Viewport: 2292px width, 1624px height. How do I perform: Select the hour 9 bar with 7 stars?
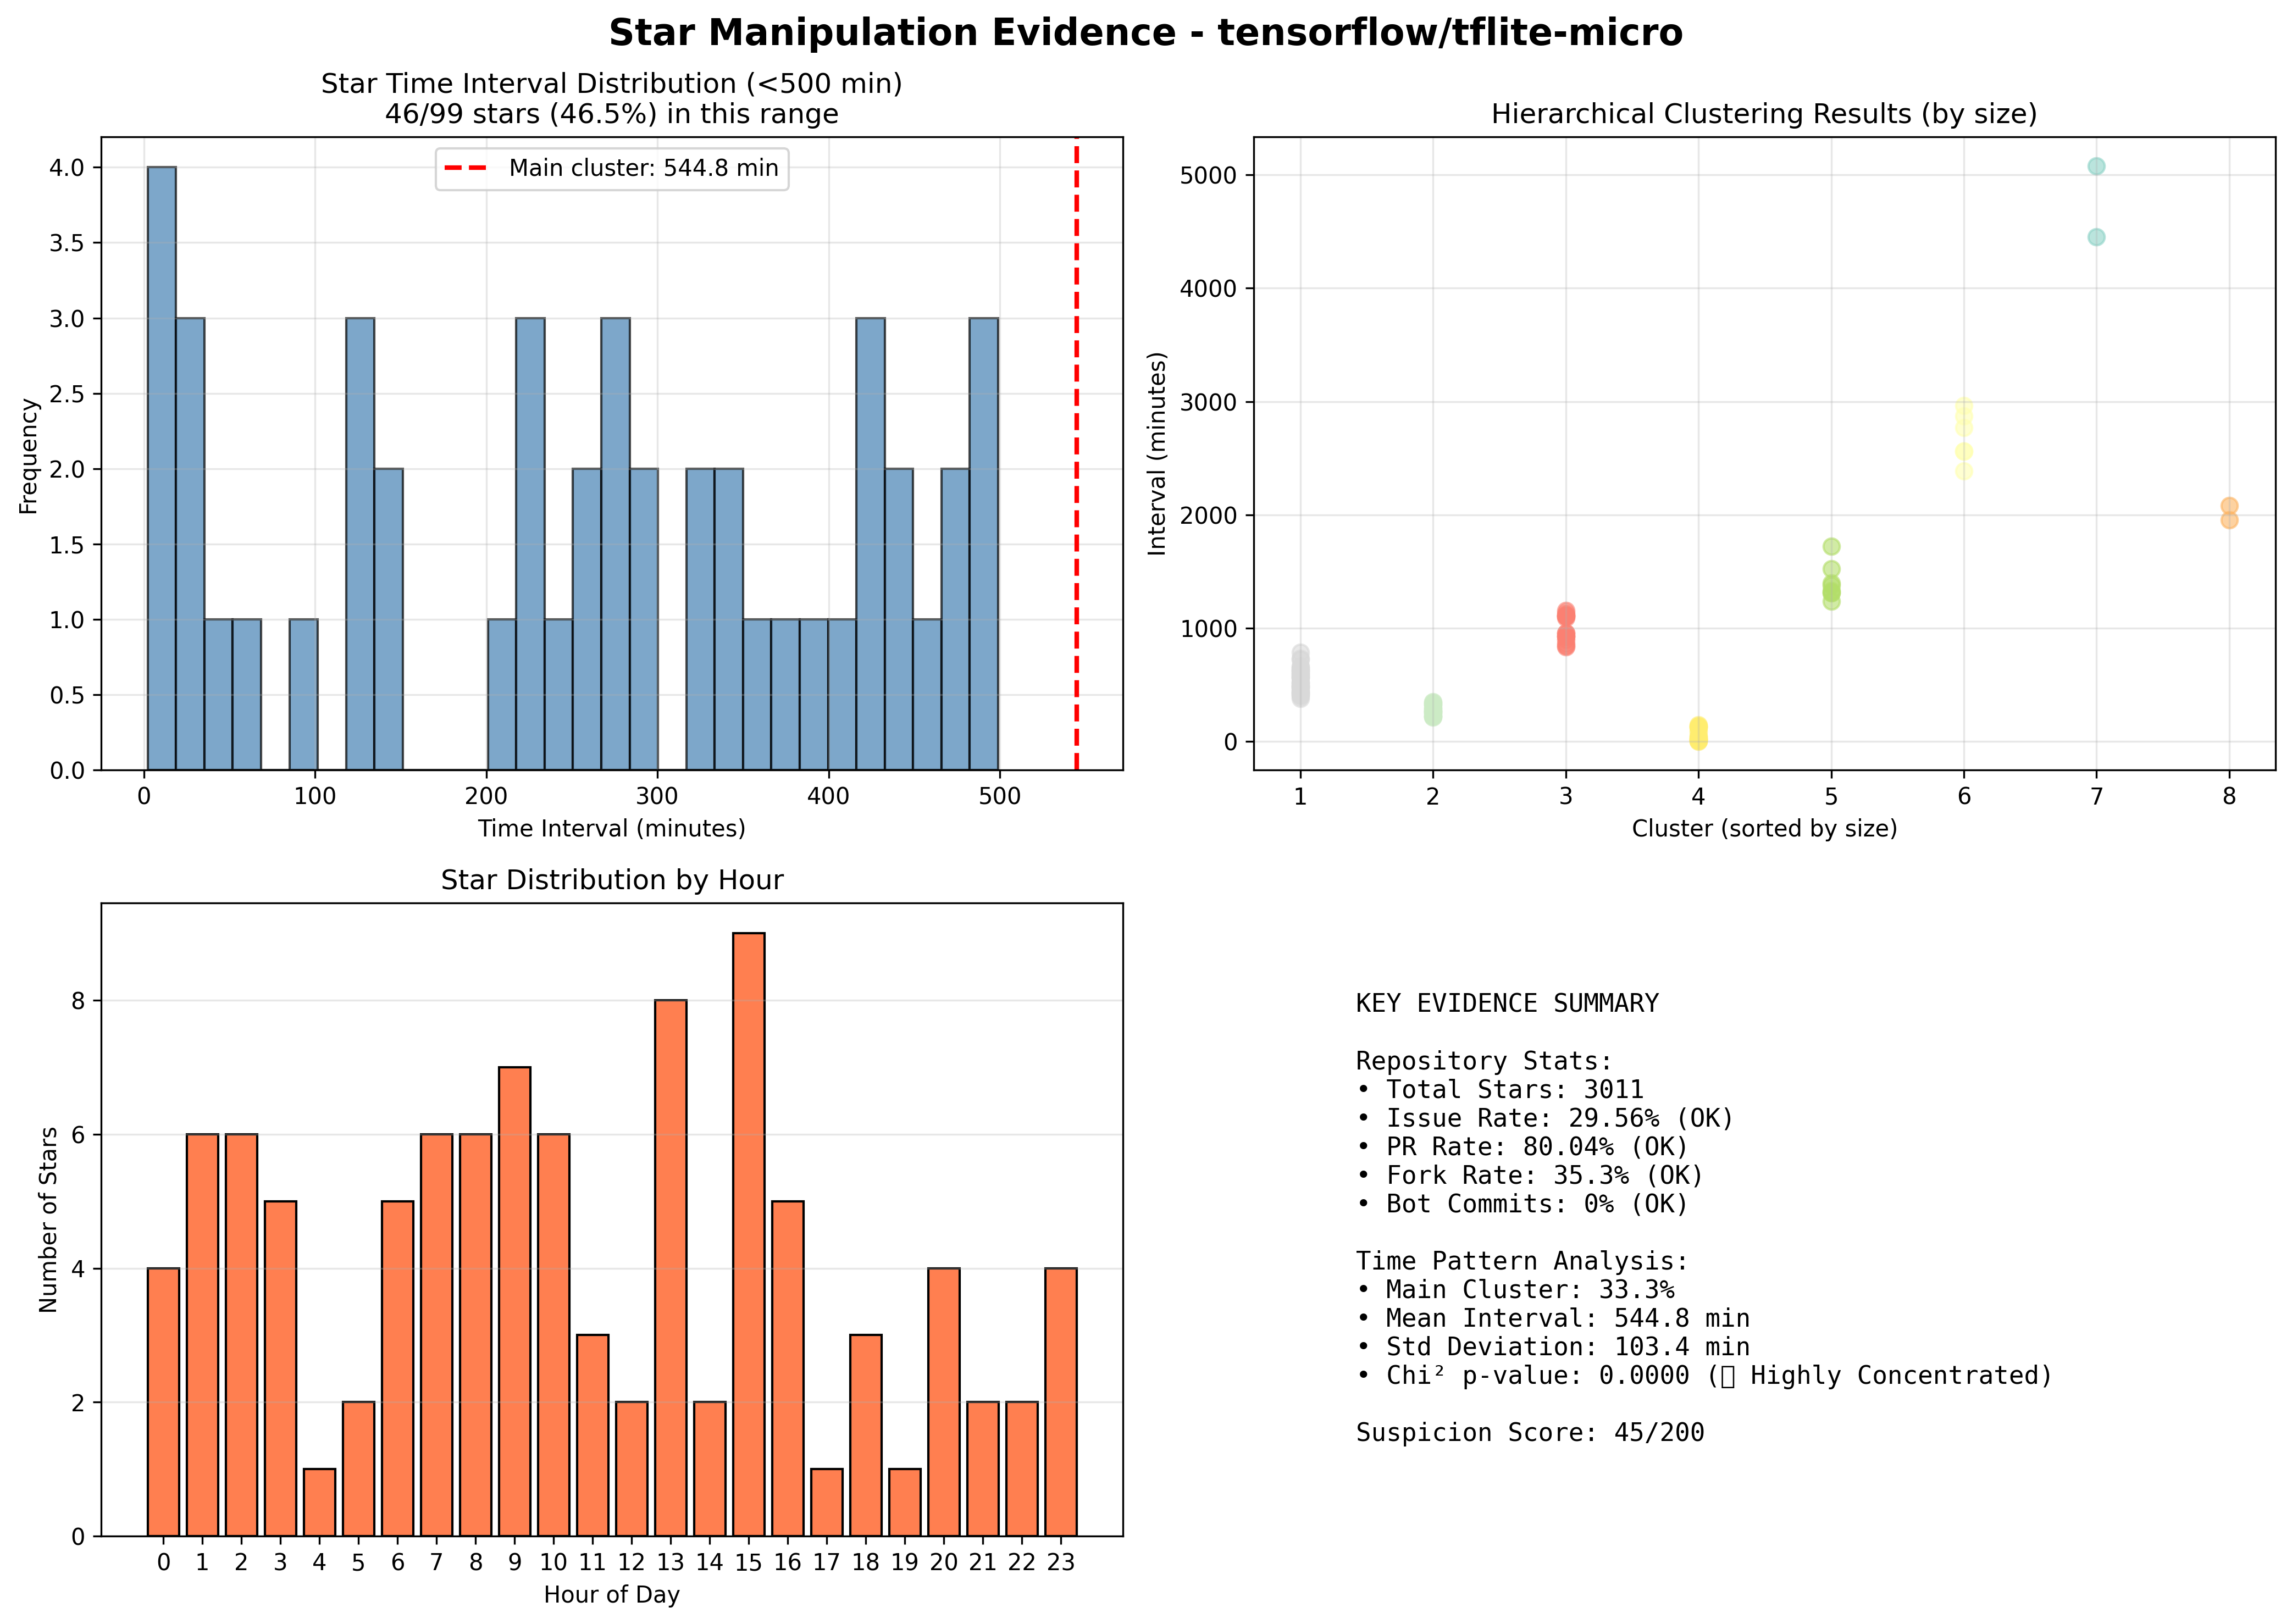click(x=514, y=1301)
